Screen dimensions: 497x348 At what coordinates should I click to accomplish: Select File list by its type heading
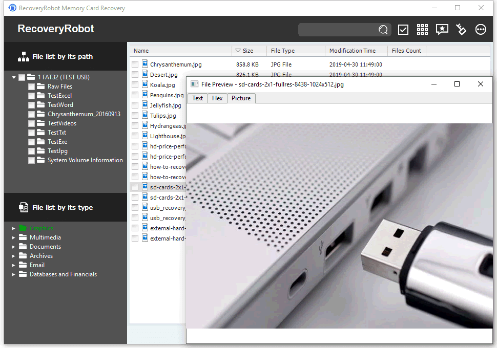63,207
